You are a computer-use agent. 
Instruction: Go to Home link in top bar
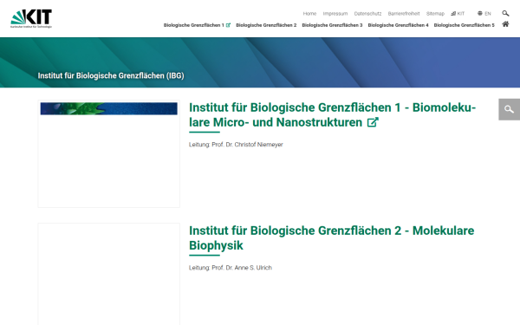pos(309,14)
